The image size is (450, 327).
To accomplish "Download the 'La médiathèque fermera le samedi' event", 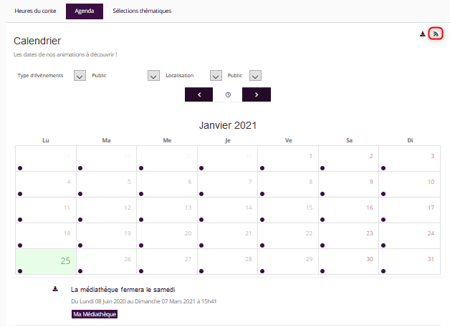I will click(x=55, y=289).
